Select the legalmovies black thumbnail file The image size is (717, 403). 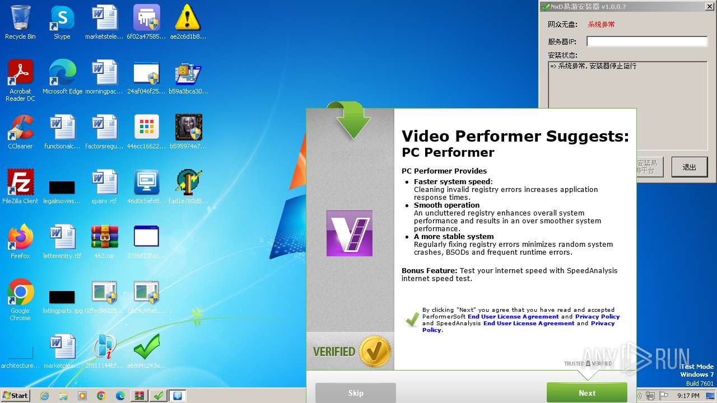click(x=62, y=191)
